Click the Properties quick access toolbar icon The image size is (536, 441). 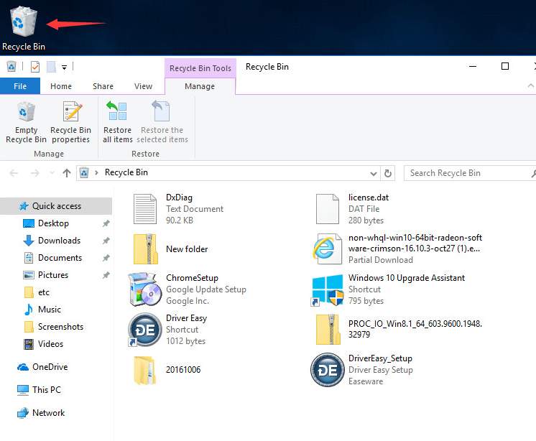coord(35,67)
